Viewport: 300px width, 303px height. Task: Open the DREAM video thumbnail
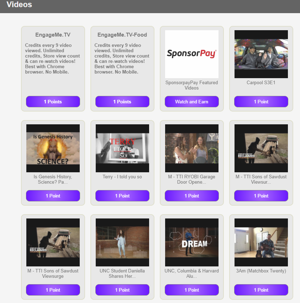[191, 242]
